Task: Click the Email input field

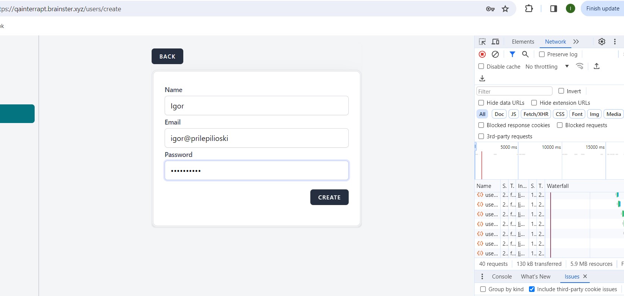Action: (256, 138)
